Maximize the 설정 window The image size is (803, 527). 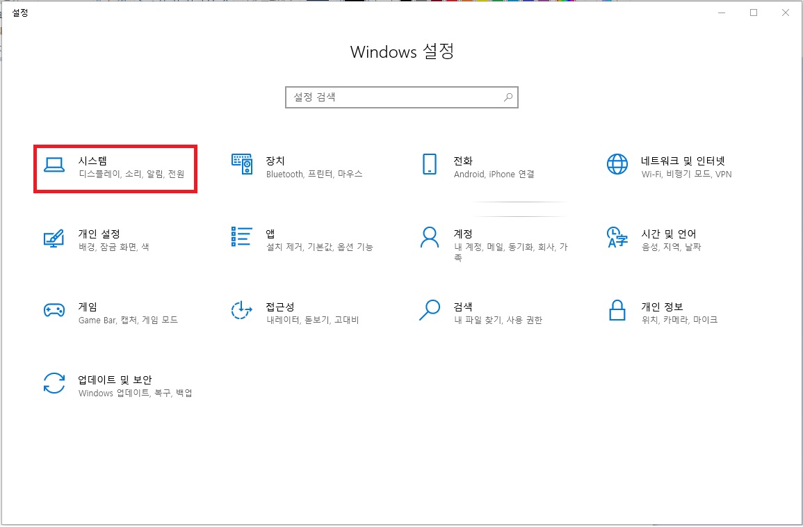point(754,13)
